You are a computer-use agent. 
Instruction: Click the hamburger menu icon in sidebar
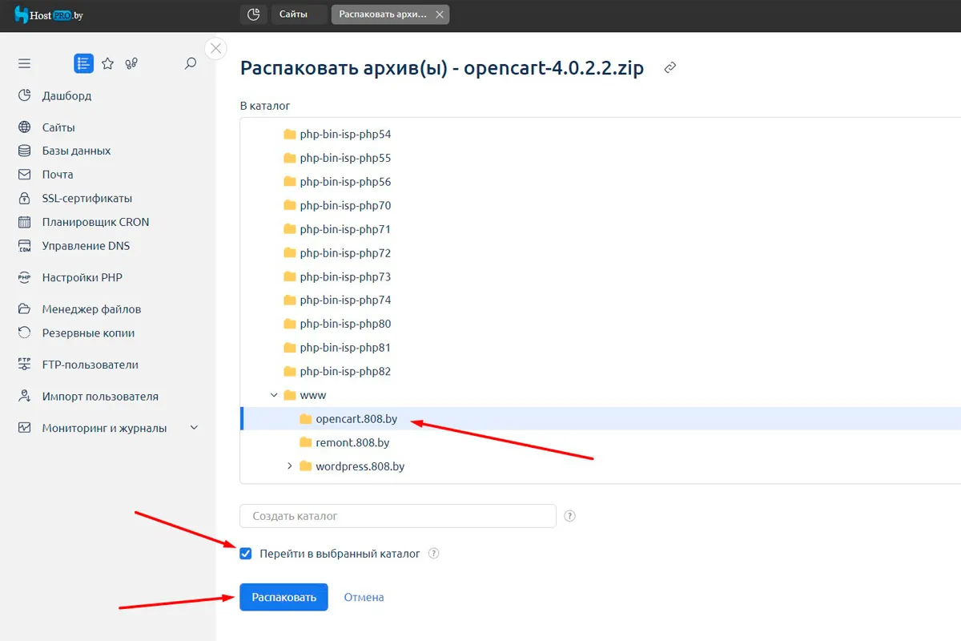pos(24,63)
